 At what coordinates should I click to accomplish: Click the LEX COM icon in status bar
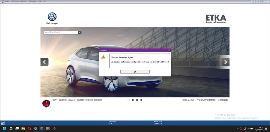(2, 123)
